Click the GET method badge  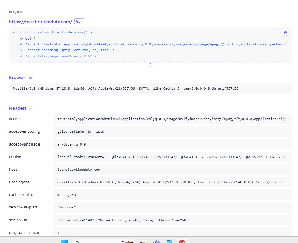point(79,21)
